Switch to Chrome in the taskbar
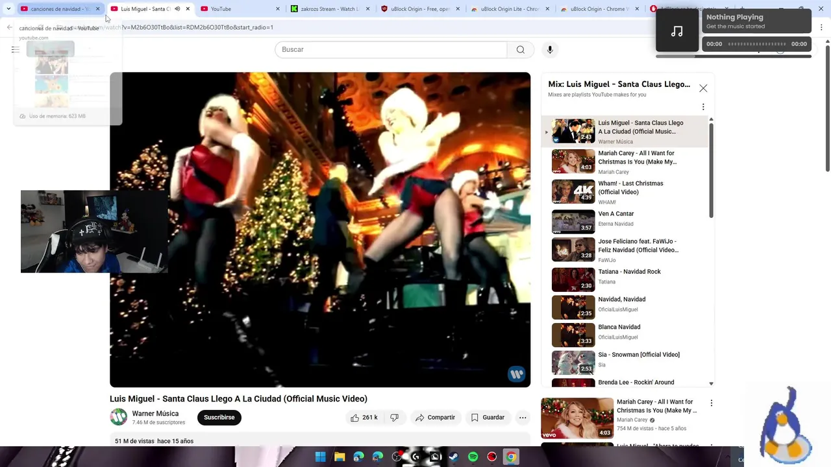 (511, 457)
